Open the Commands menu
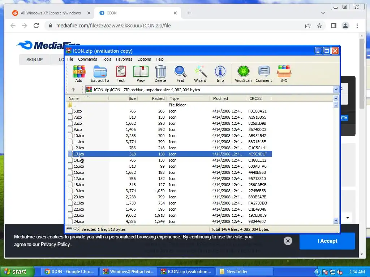Screen dimensions: 370x277 tap(87, 59)
